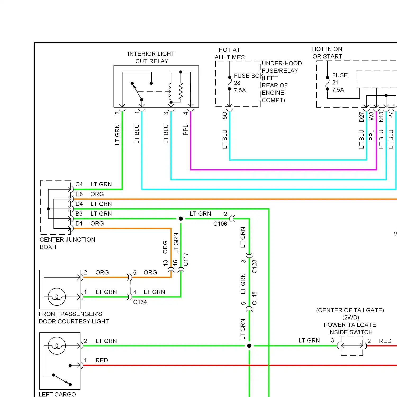
Task: Click the (2WD) text
Action: [x=351, y=317]
